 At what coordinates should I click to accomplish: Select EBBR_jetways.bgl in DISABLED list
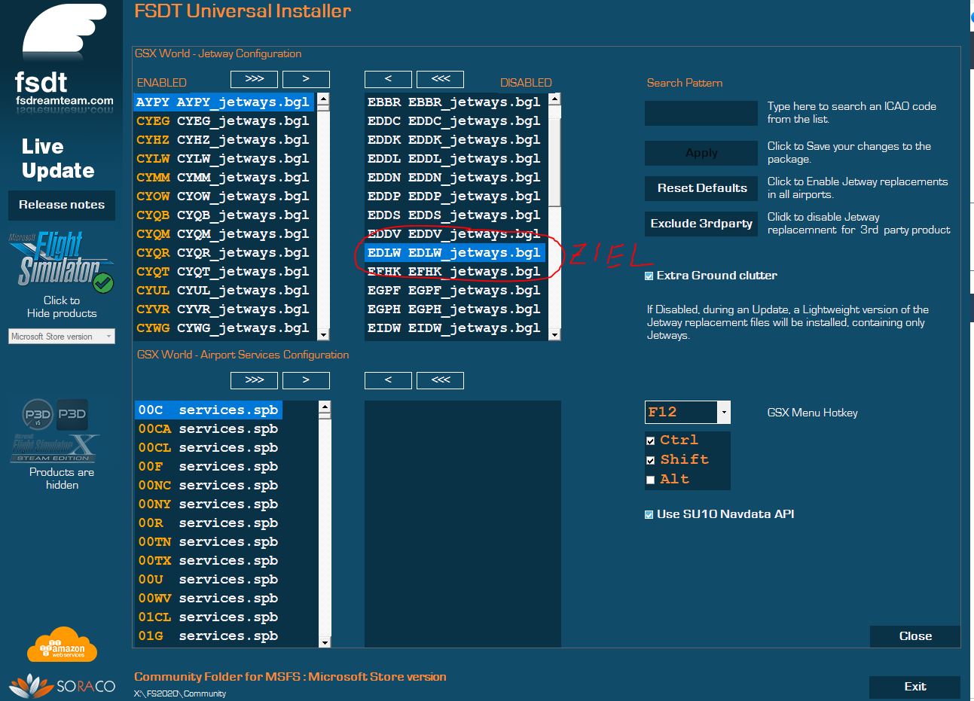[x=455, y=102]
